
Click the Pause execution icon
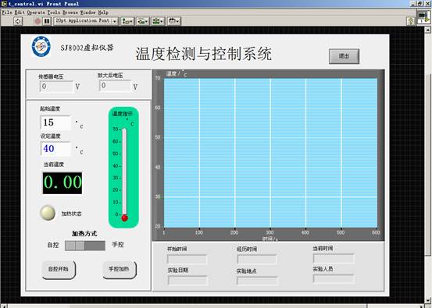point(47,21)
